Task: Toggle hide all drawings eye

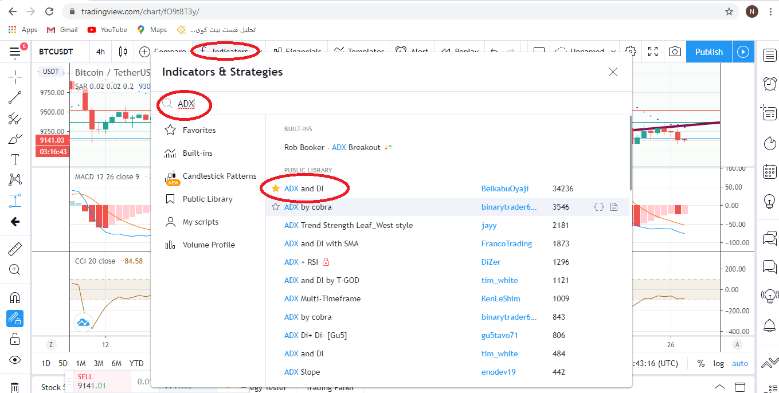Action: pyautogui.click(x=15, y=360)
